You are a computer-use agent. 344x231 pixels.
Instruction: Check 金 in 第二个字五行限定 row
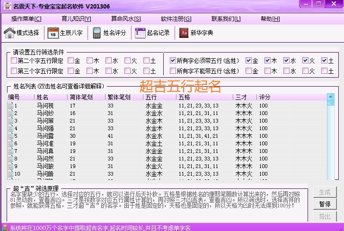[71, 60]
